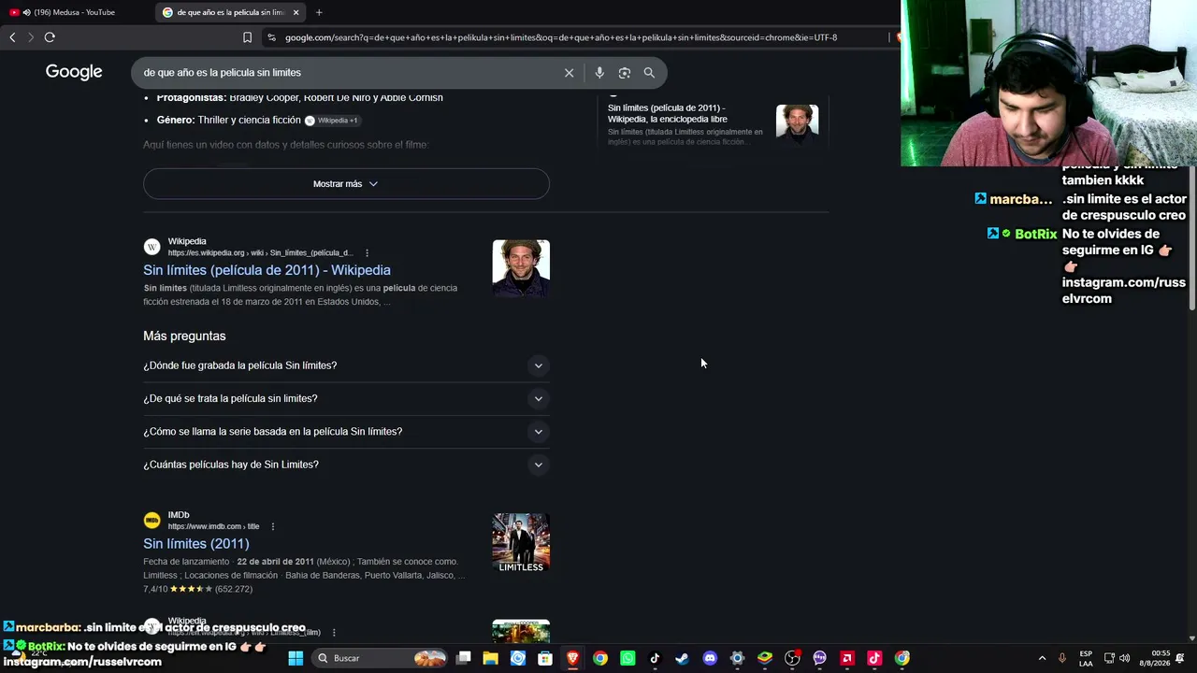Expand ¿Cuántas películas hay de Sin Limites?

point(346,465)
